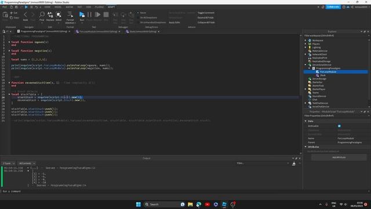This screenshot has height=209, width=371.
Task: Click the Collaborate button
Action: [333, 7]
